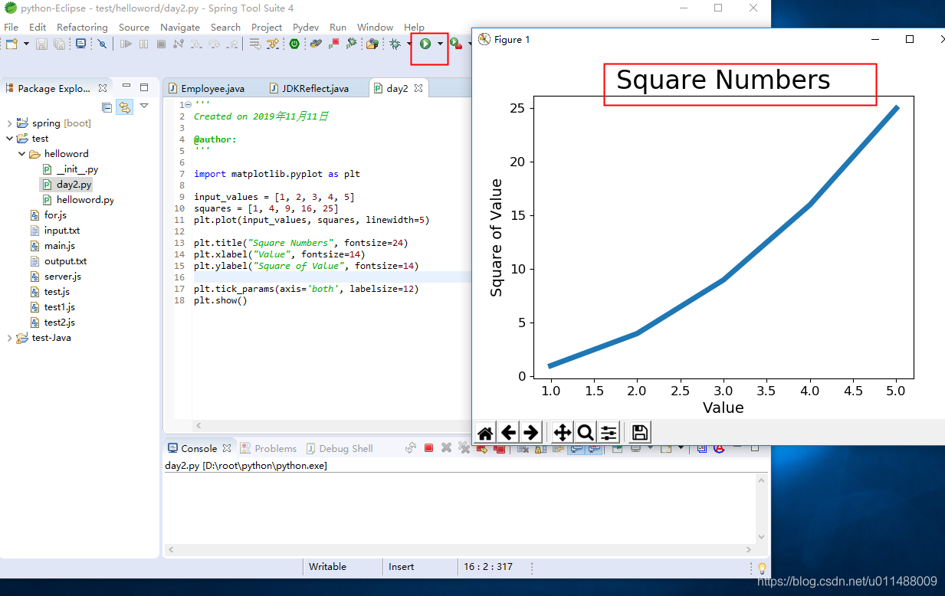Click the Run button in Eclipse toolbar
Screen dimensions: 945x596
click(x=426, y=44)
